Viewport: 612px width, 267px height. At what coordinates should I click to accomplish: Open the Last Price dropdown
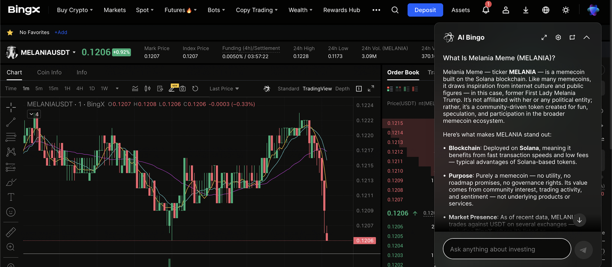(224, 89)
